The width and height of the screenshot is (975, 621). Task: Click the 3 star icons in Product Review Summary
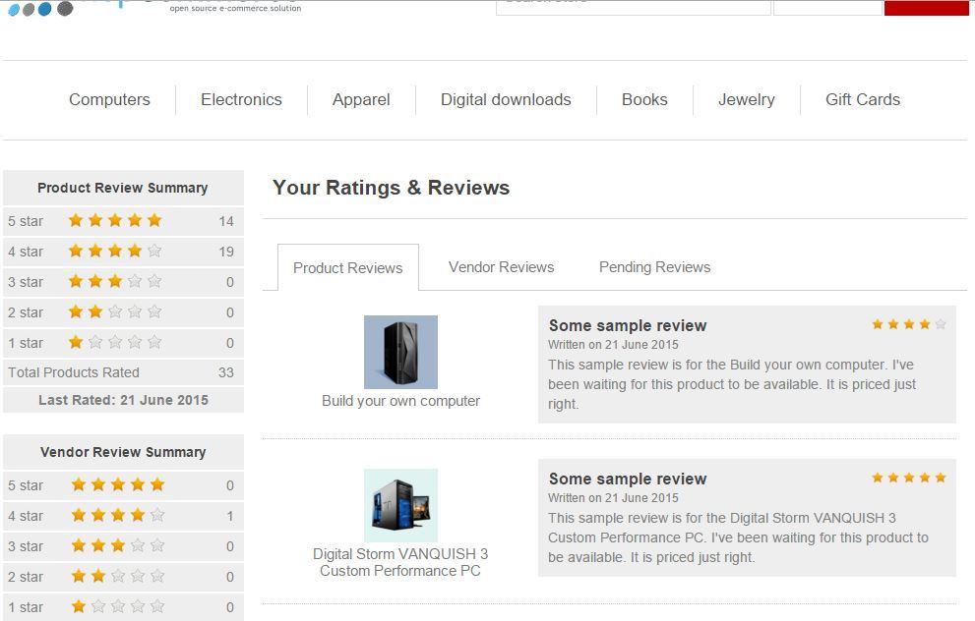(114, 282)
